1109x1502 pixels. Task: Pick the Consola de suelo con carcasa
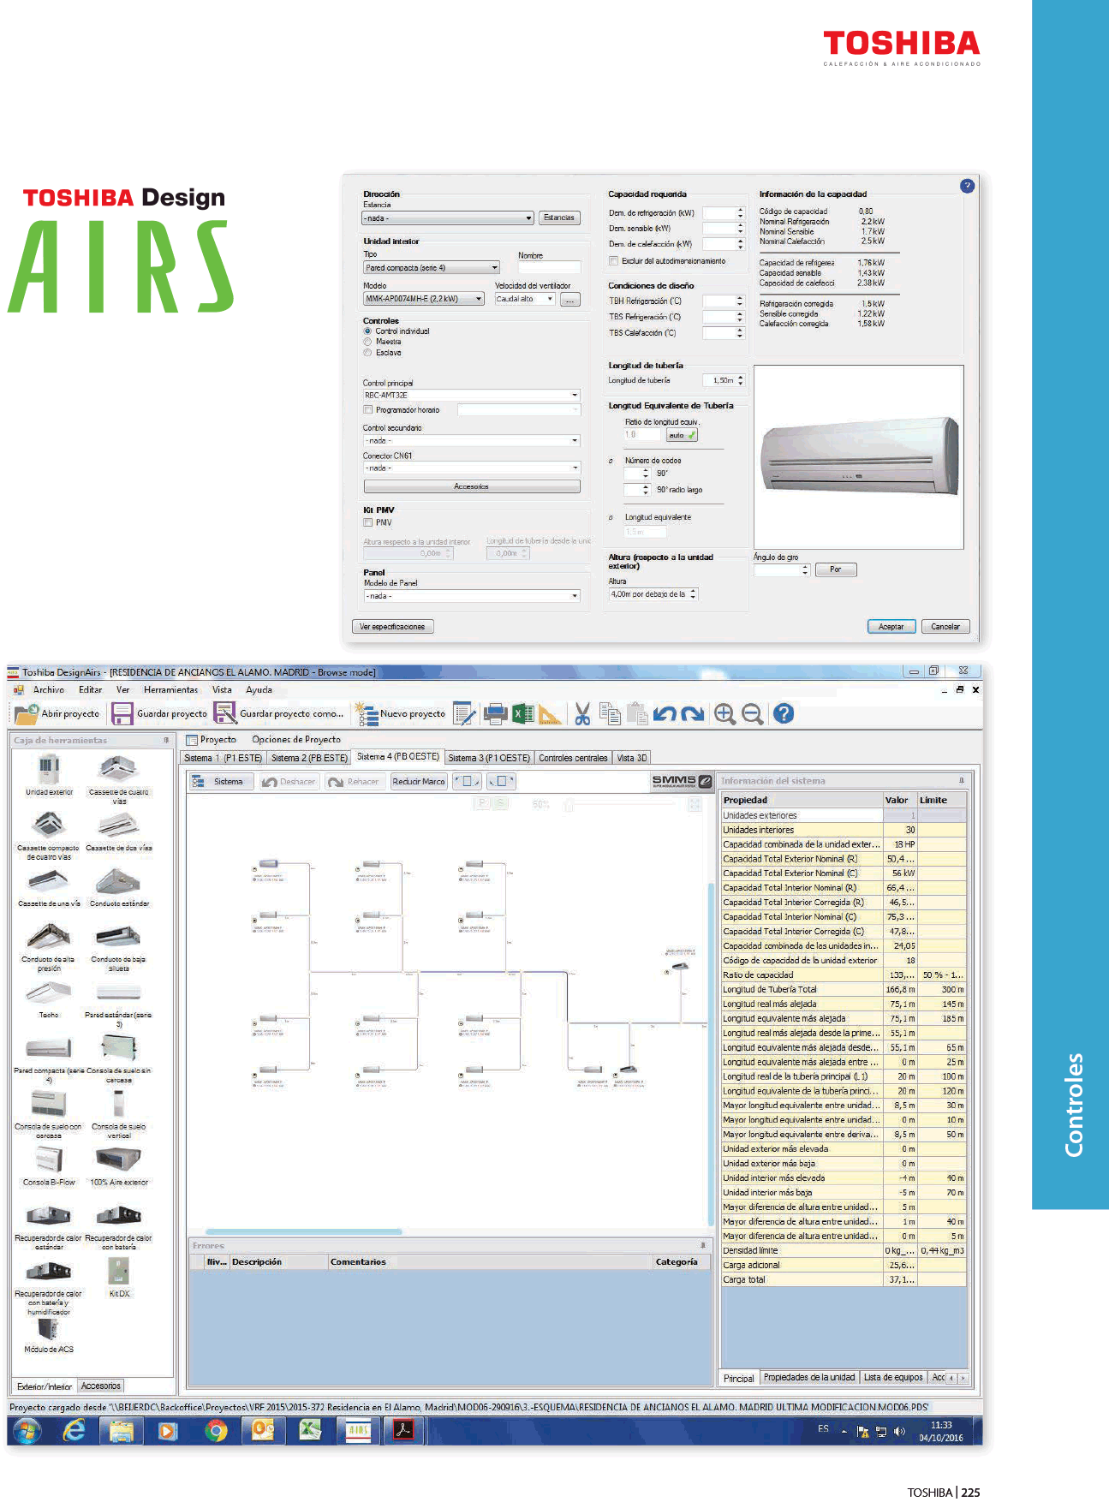(x=49, y=1105)
